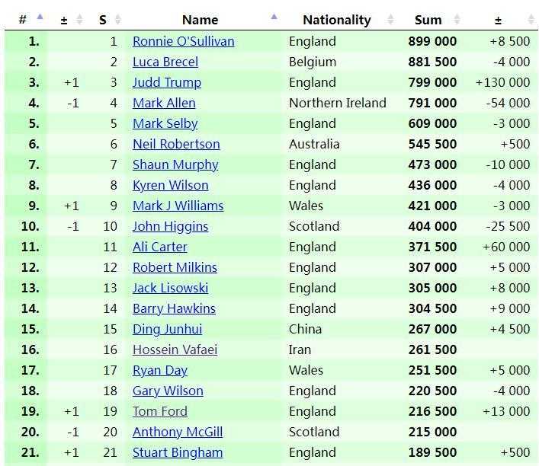Viewport: 539px width, 466px height.
Task: Click Anthony McGill's name link
Action: (177, 432)
